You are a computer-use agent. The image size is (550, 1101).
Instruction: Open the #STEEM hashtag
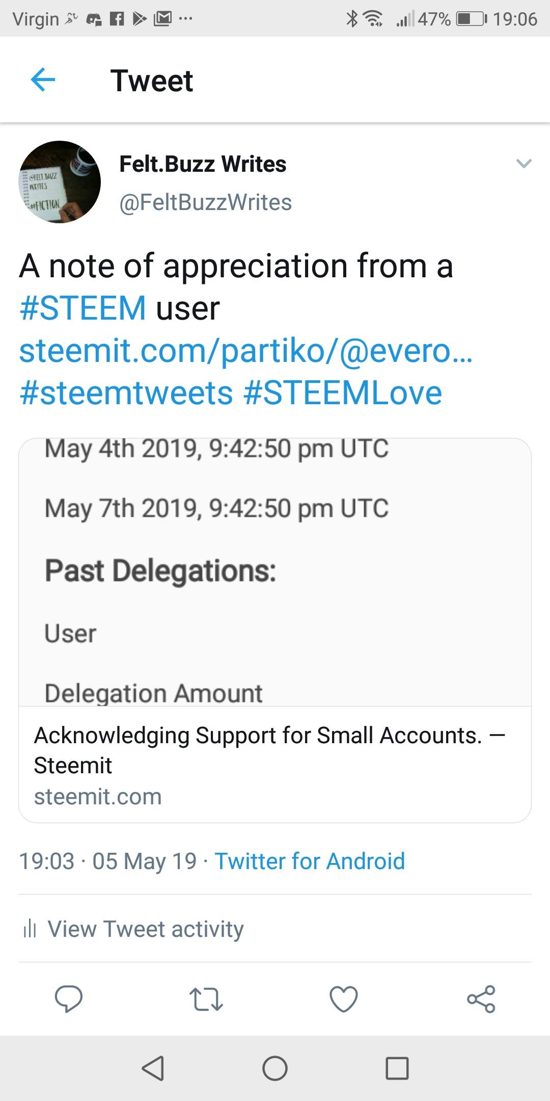(82, 308)
